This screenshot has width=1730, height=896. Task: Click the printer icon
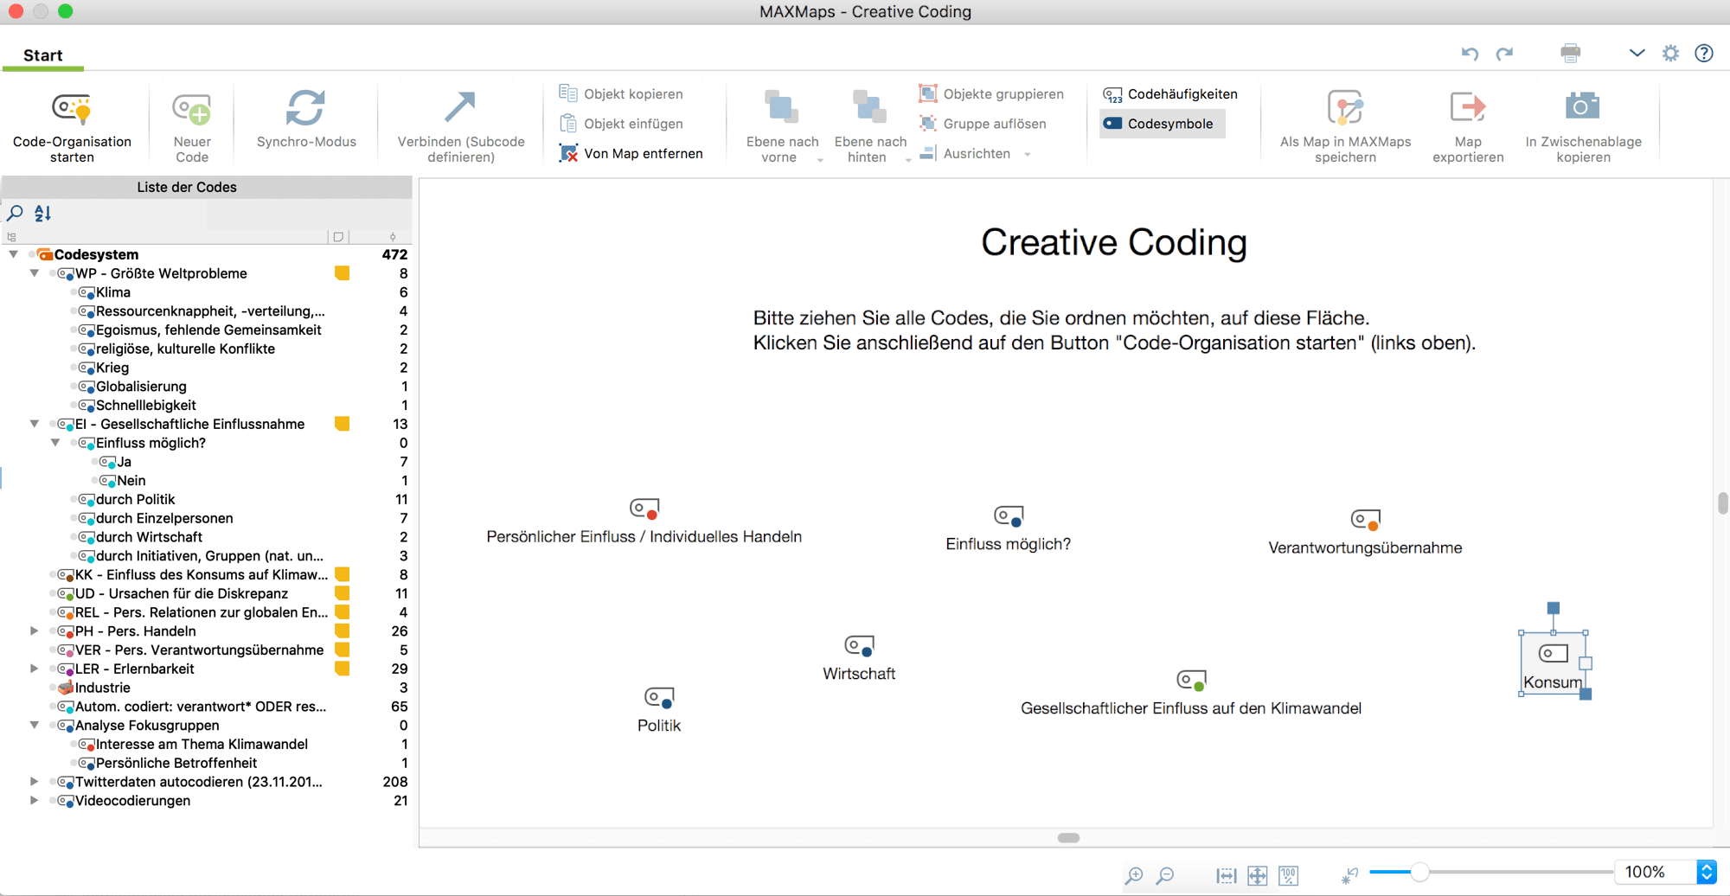click(x=1571, y=53)
